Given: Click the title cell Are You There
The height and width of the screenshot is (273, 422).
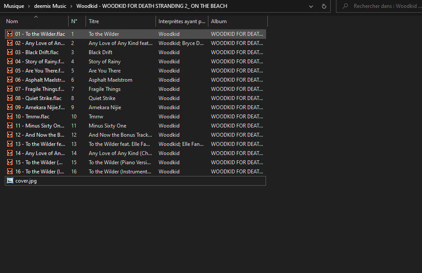Looking at the screenshot, I should (x=105, y=70).
